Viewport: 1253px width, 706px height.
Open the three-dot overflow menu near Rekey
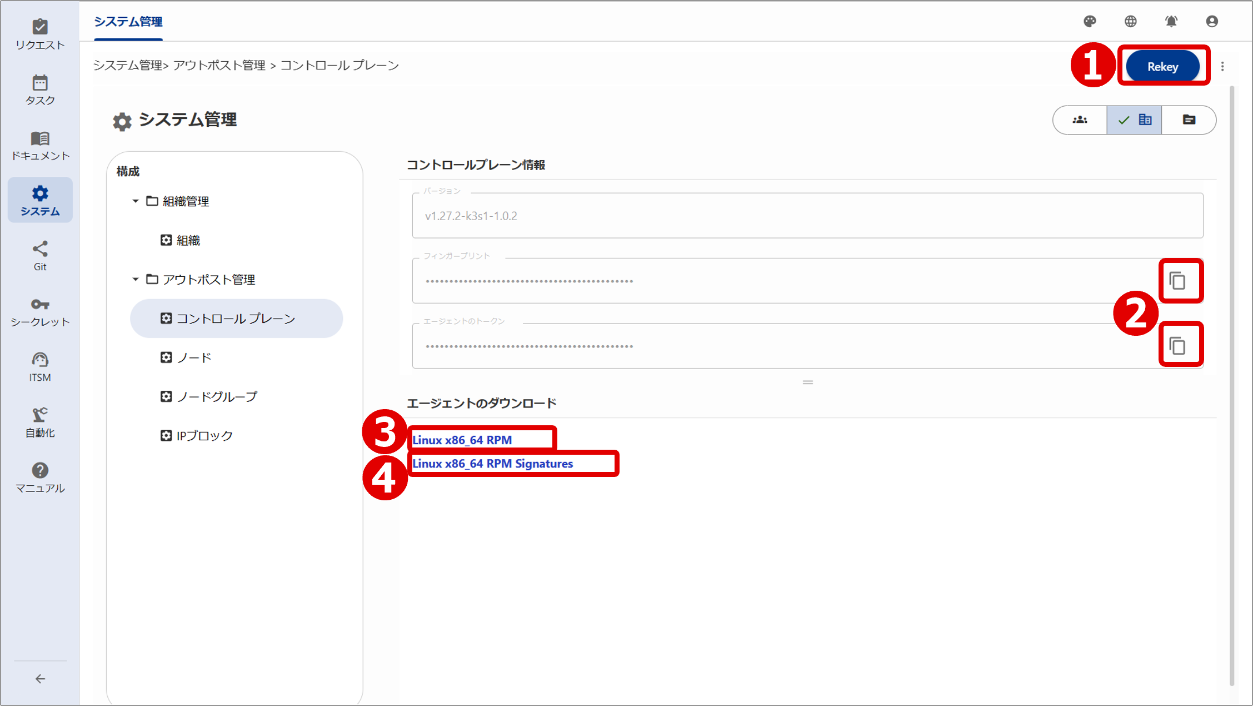point(1222,65)
